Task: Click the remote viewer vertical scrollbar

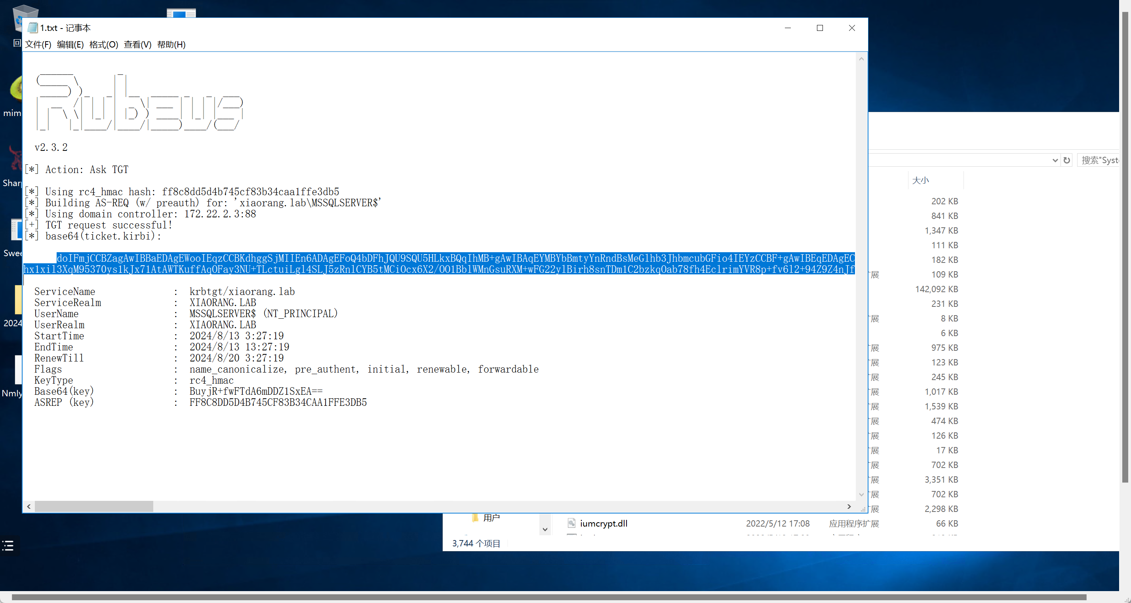Action: pyautogui.click(x=1125, y=247)
